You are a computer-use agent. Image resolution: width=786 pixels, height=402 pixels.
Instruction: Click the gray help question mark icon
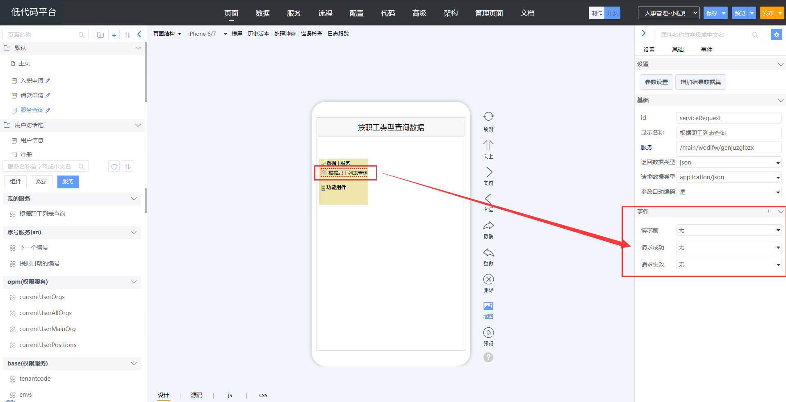point(488,357)
